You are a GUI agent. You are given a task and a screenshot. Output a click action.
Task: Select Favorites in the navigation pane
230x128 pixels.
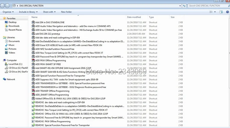[11, 18]
